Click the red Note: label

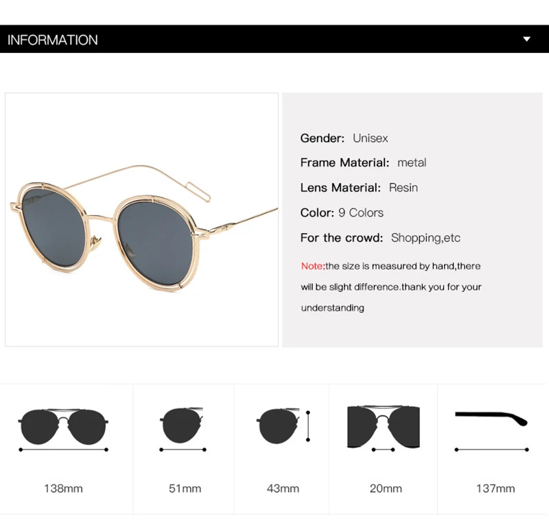click(313, 266)
